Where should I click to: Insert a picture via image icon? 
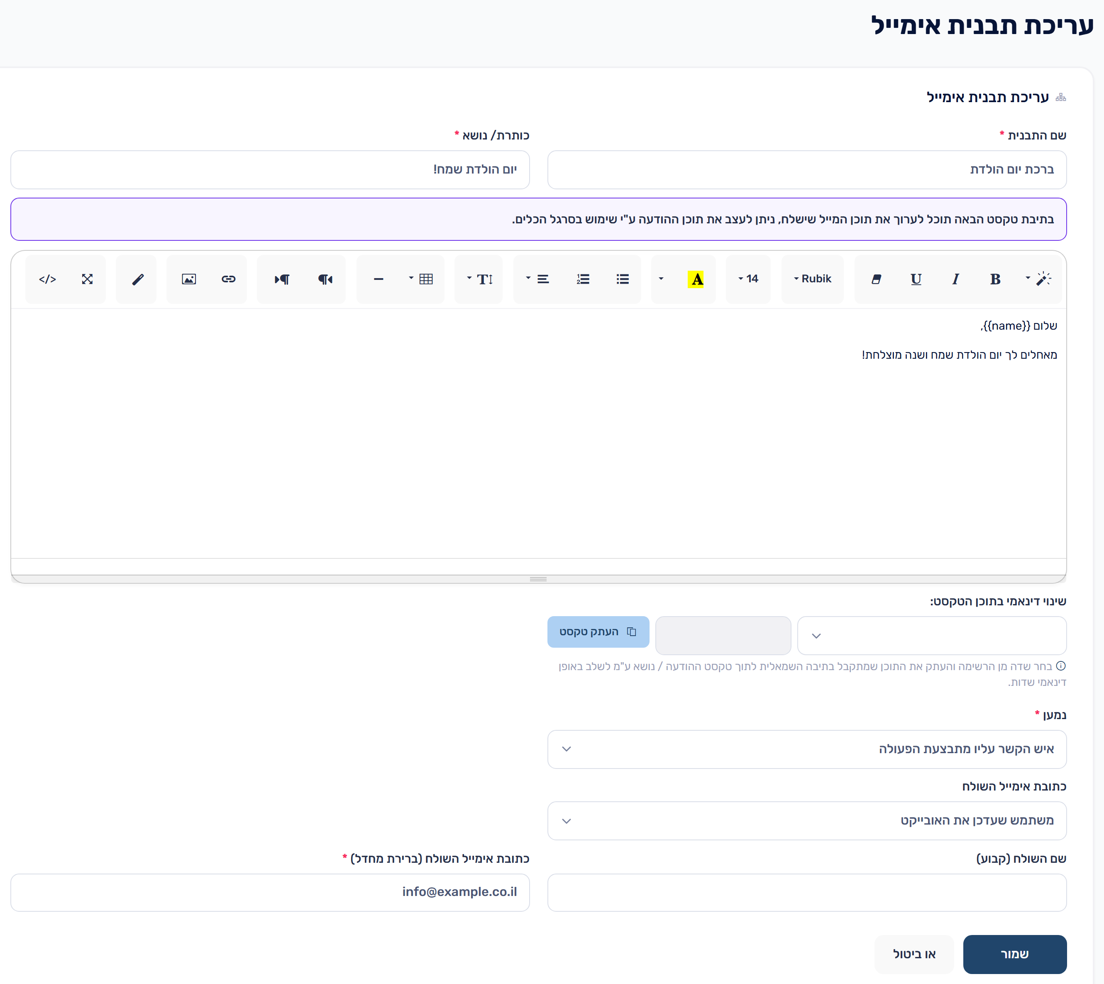[x=188, y=279]
